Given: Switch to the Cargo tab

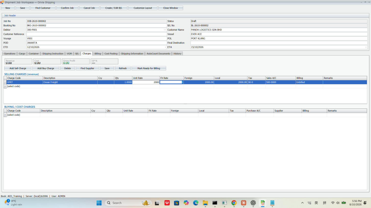Looking at the screenshot, I should [22, 54].
